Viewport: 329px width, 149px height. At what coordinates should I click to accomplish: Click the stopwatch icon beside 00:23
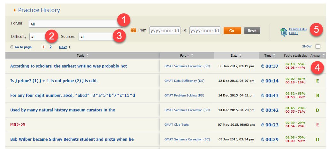[x=263, y=125]
